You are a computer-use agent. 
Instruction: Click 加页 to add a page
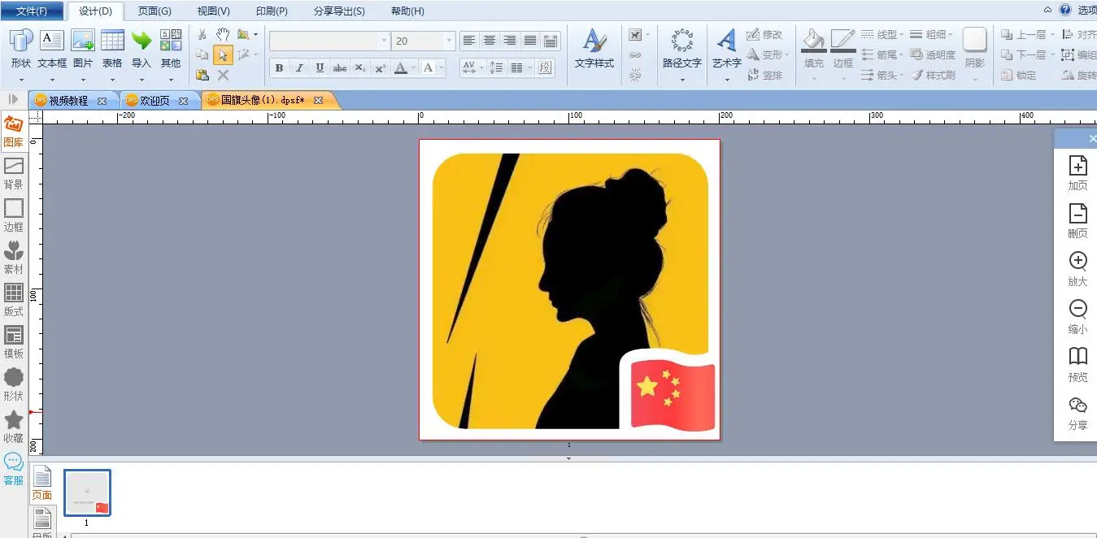(1077, 173)
